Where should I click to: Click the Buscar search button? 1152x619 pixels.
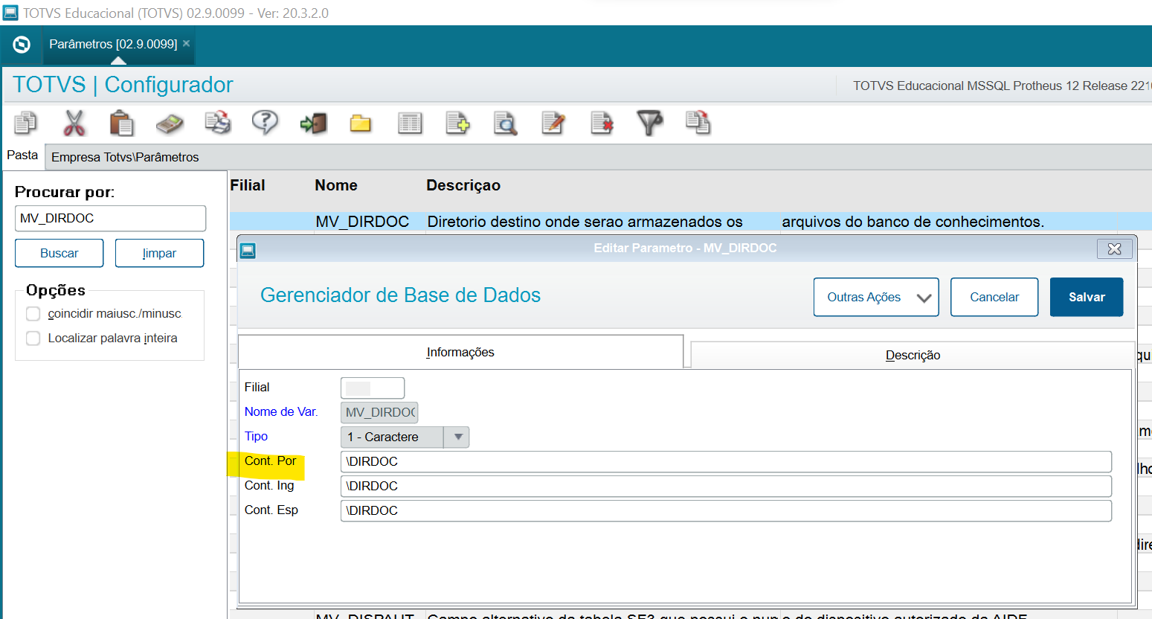[59, 253]
